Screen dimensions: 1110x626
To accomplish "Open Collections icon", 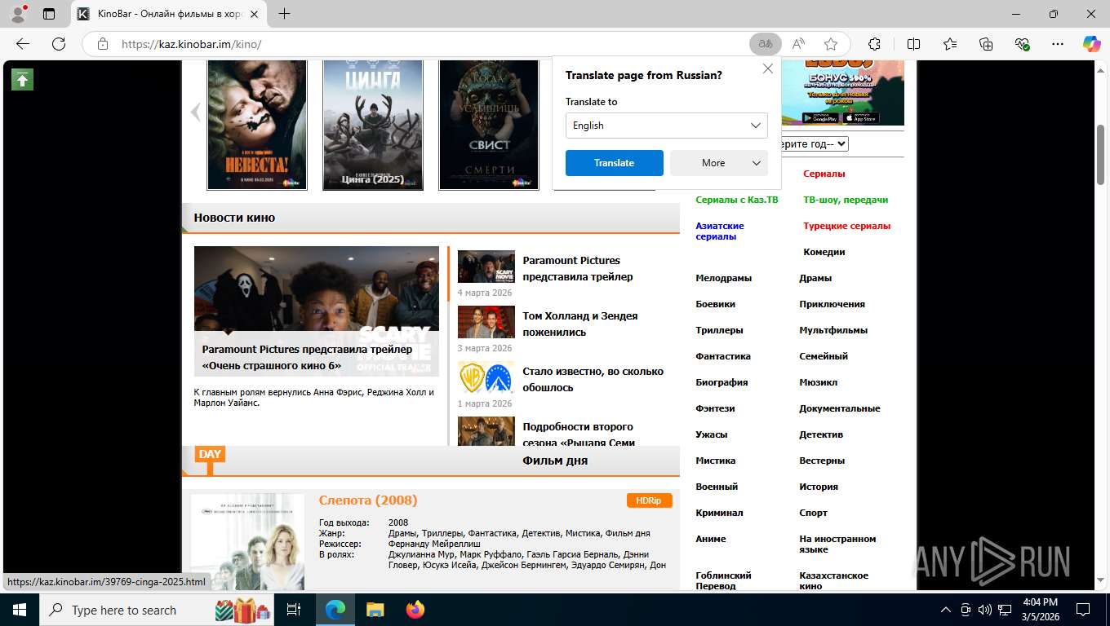I will tap(986, 44).
